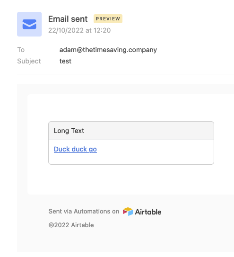Select the recipient adam@thetimesaving.company address

point(108,50)
